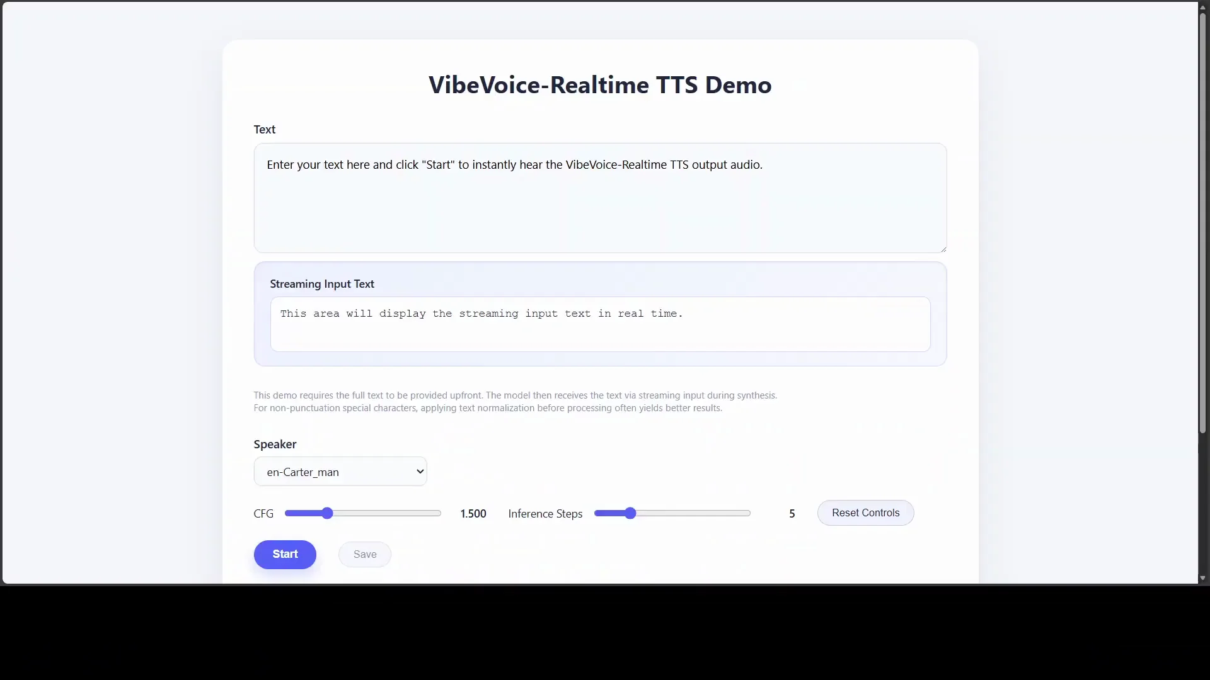
Task: Click the VibeVoice-Realtime TTS Demo title
Action: [x=599, y=84]
